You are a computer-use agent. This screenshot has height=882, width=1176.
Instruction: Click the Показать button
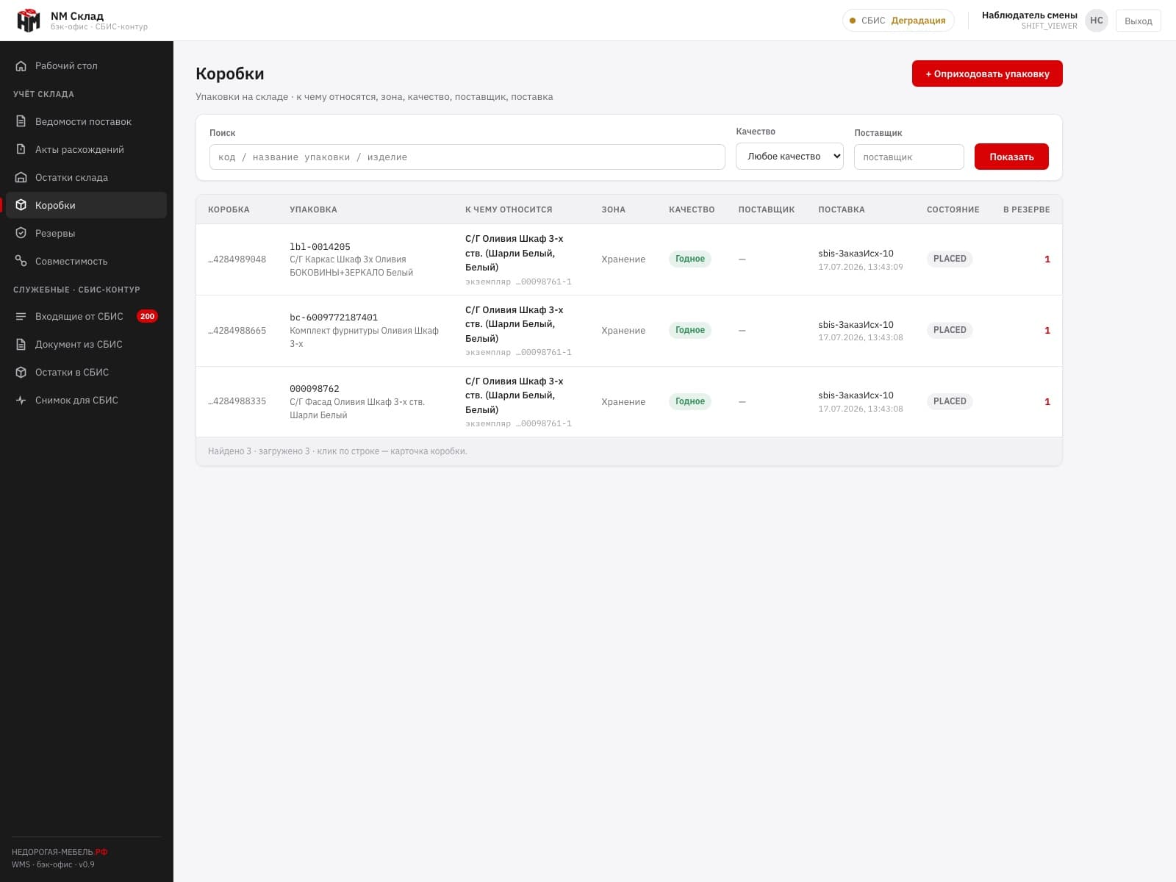(1011, 157)
